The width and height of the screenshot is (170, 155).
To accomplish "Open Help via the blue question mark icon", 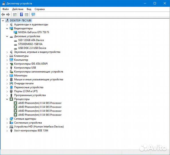I will 21,14.
